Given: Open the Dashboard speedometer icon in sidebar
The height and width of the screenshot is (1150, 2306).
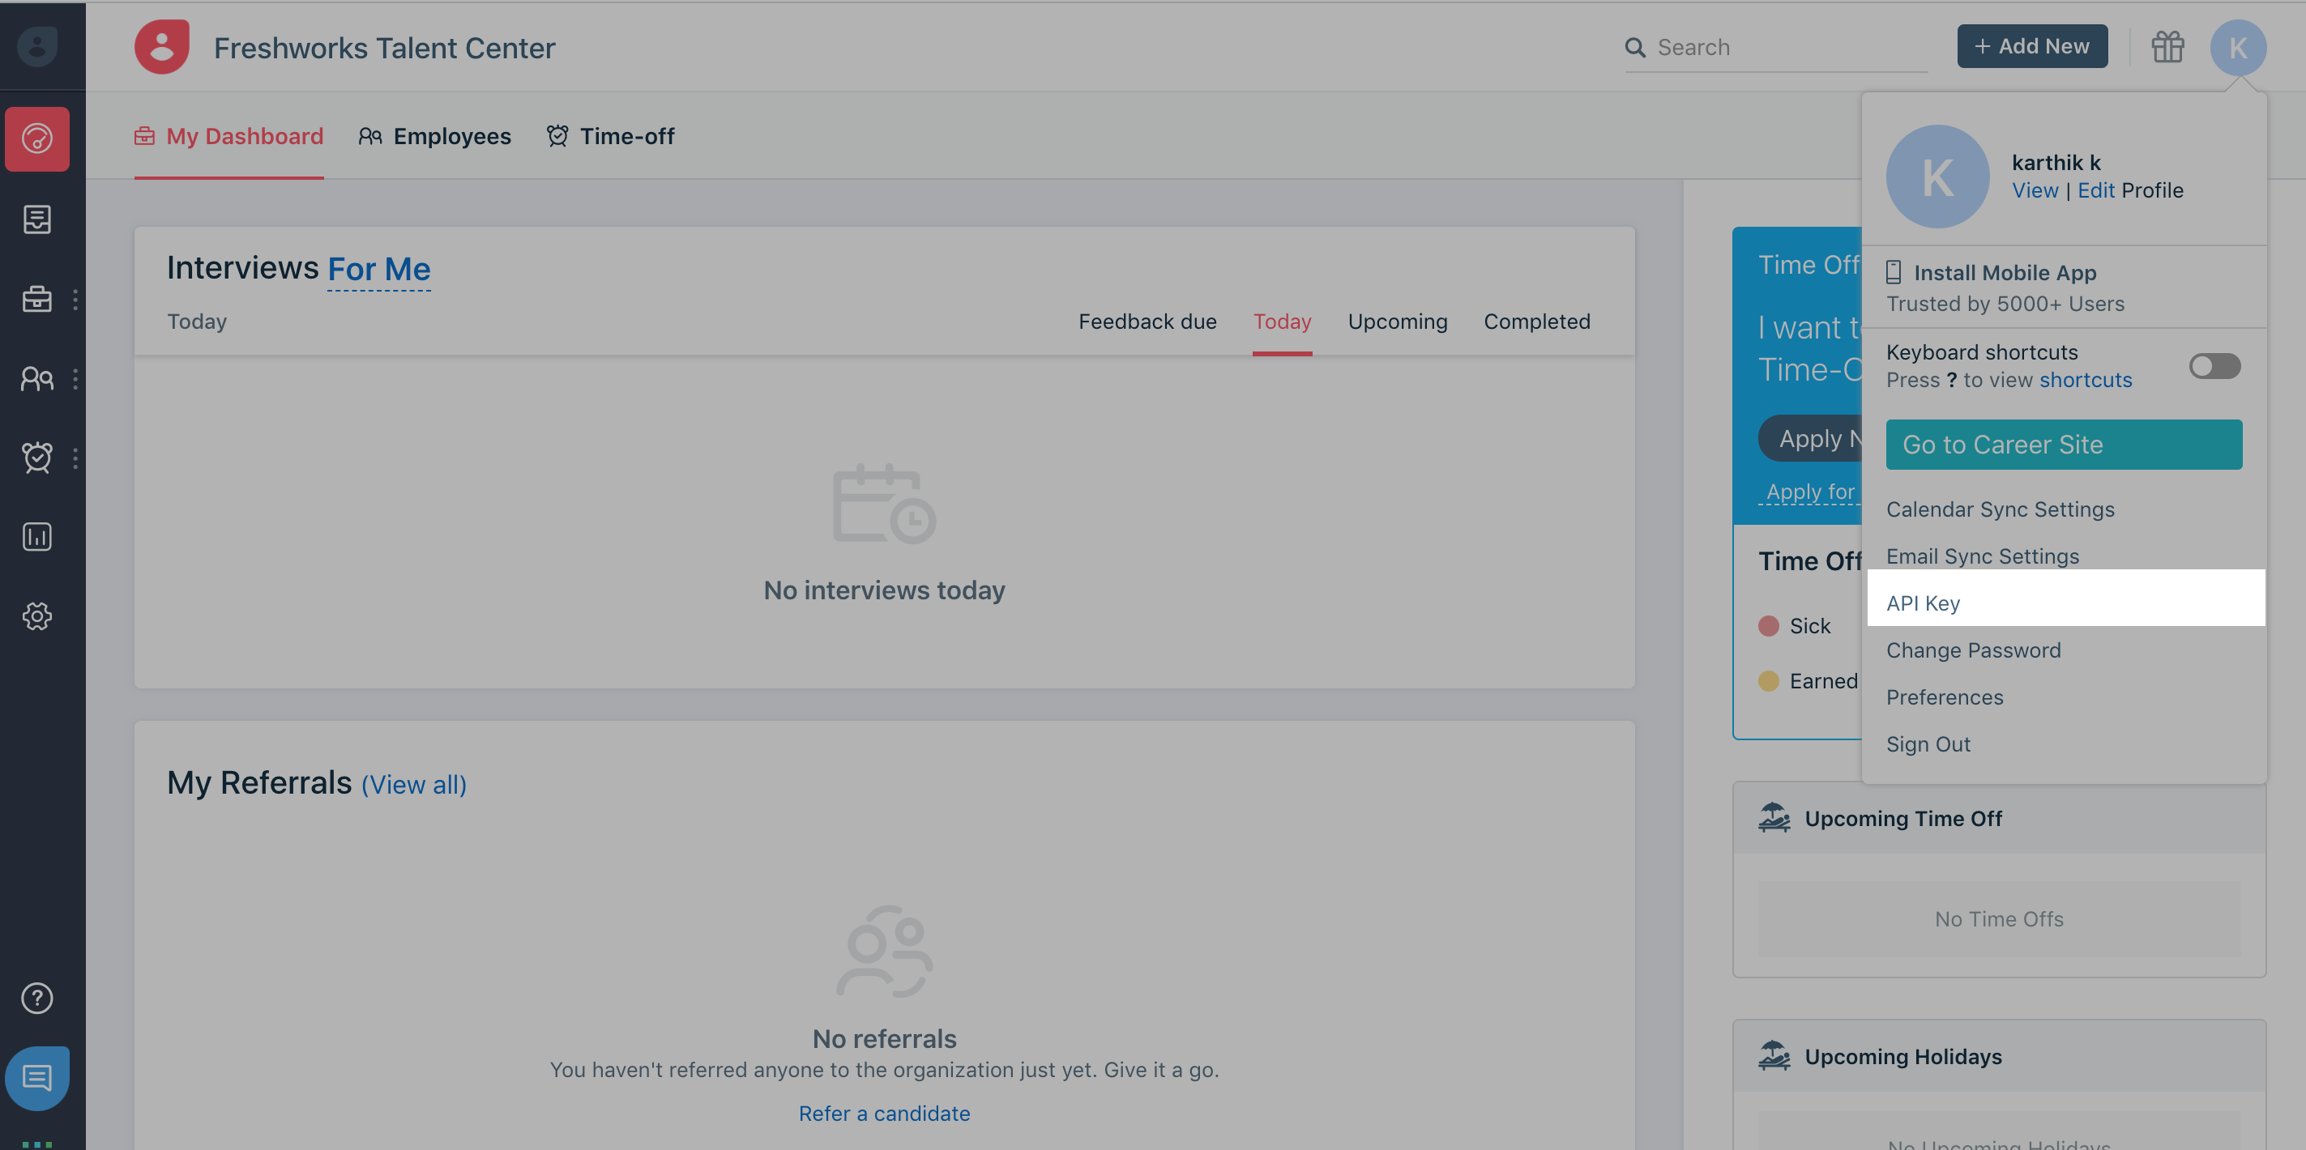Looking at the screenshot, I should (36, 138).
